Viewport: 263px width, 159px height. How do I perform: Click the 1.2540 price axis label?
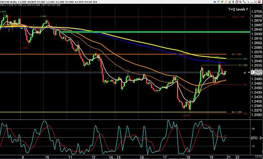pos(256,61)
